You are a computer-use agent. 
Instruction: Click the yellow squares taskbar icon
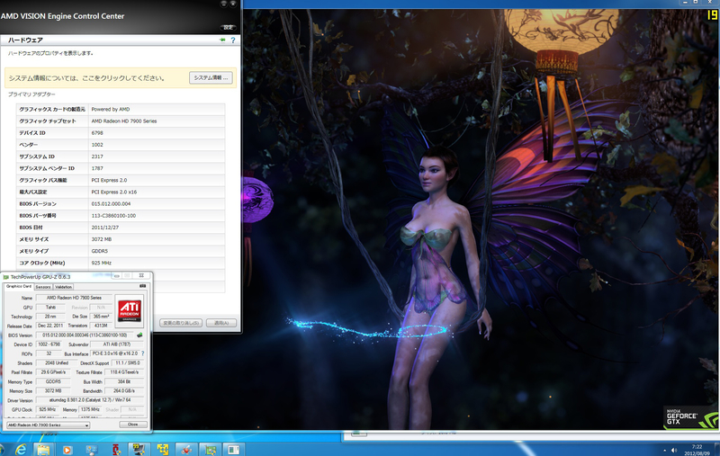point(163,450)
